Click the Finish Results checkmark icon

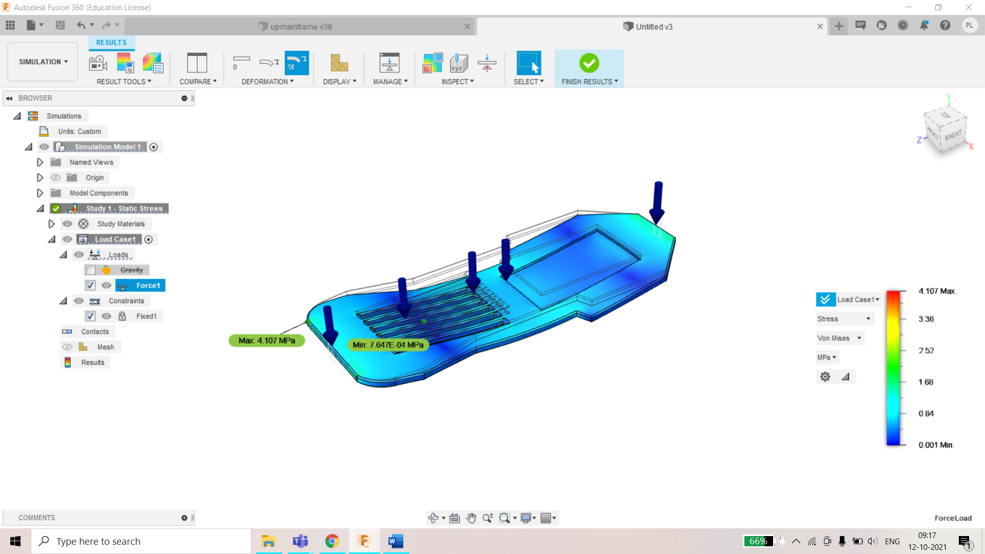(x=589, y=63)
